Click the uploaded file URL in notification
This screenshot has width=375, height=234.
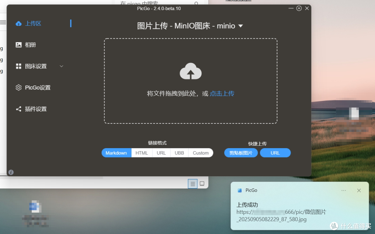(281, 216)
